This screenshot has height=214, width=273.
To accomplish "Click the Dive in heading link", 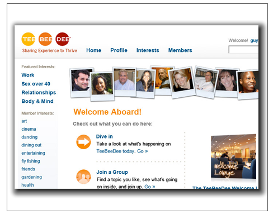I will pyautogui.click(x=105, y=136).
